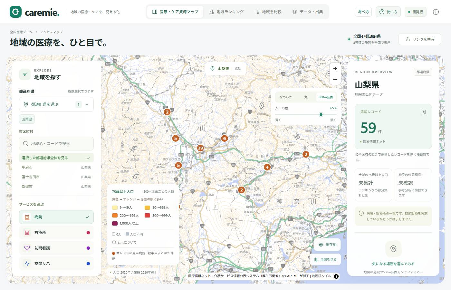This screenshot has width=451, height=290.
Task: Zoom out the map with minus button
Action: pyautogui.click(x=335, y=79)
